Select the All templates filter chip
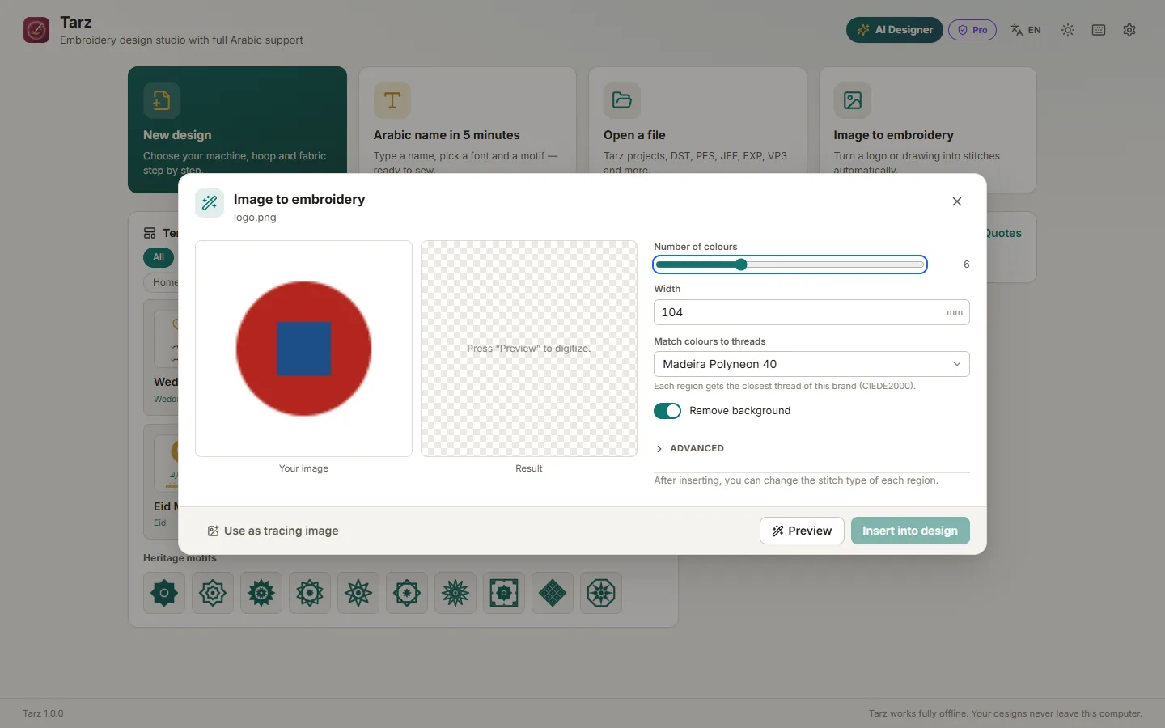This screenshot has height=728, width=1165. [x=159, y=257]
